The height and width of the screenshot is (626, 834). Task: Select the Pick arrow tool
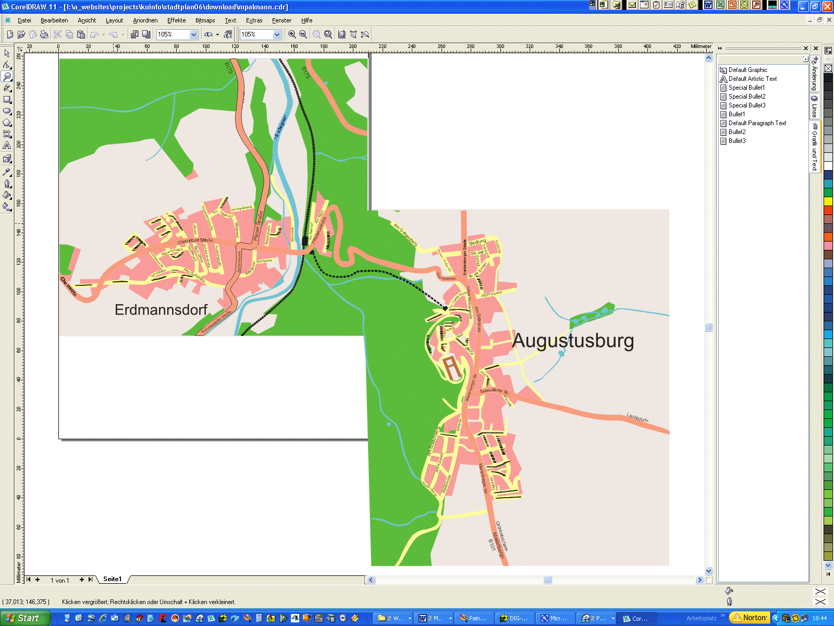click(x=7, y=53)
